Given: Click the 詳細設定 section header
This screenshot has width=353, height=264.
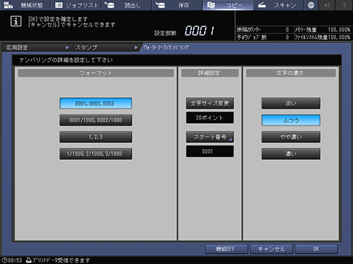Looking at the screenshot, I should [x=210, y=73].
